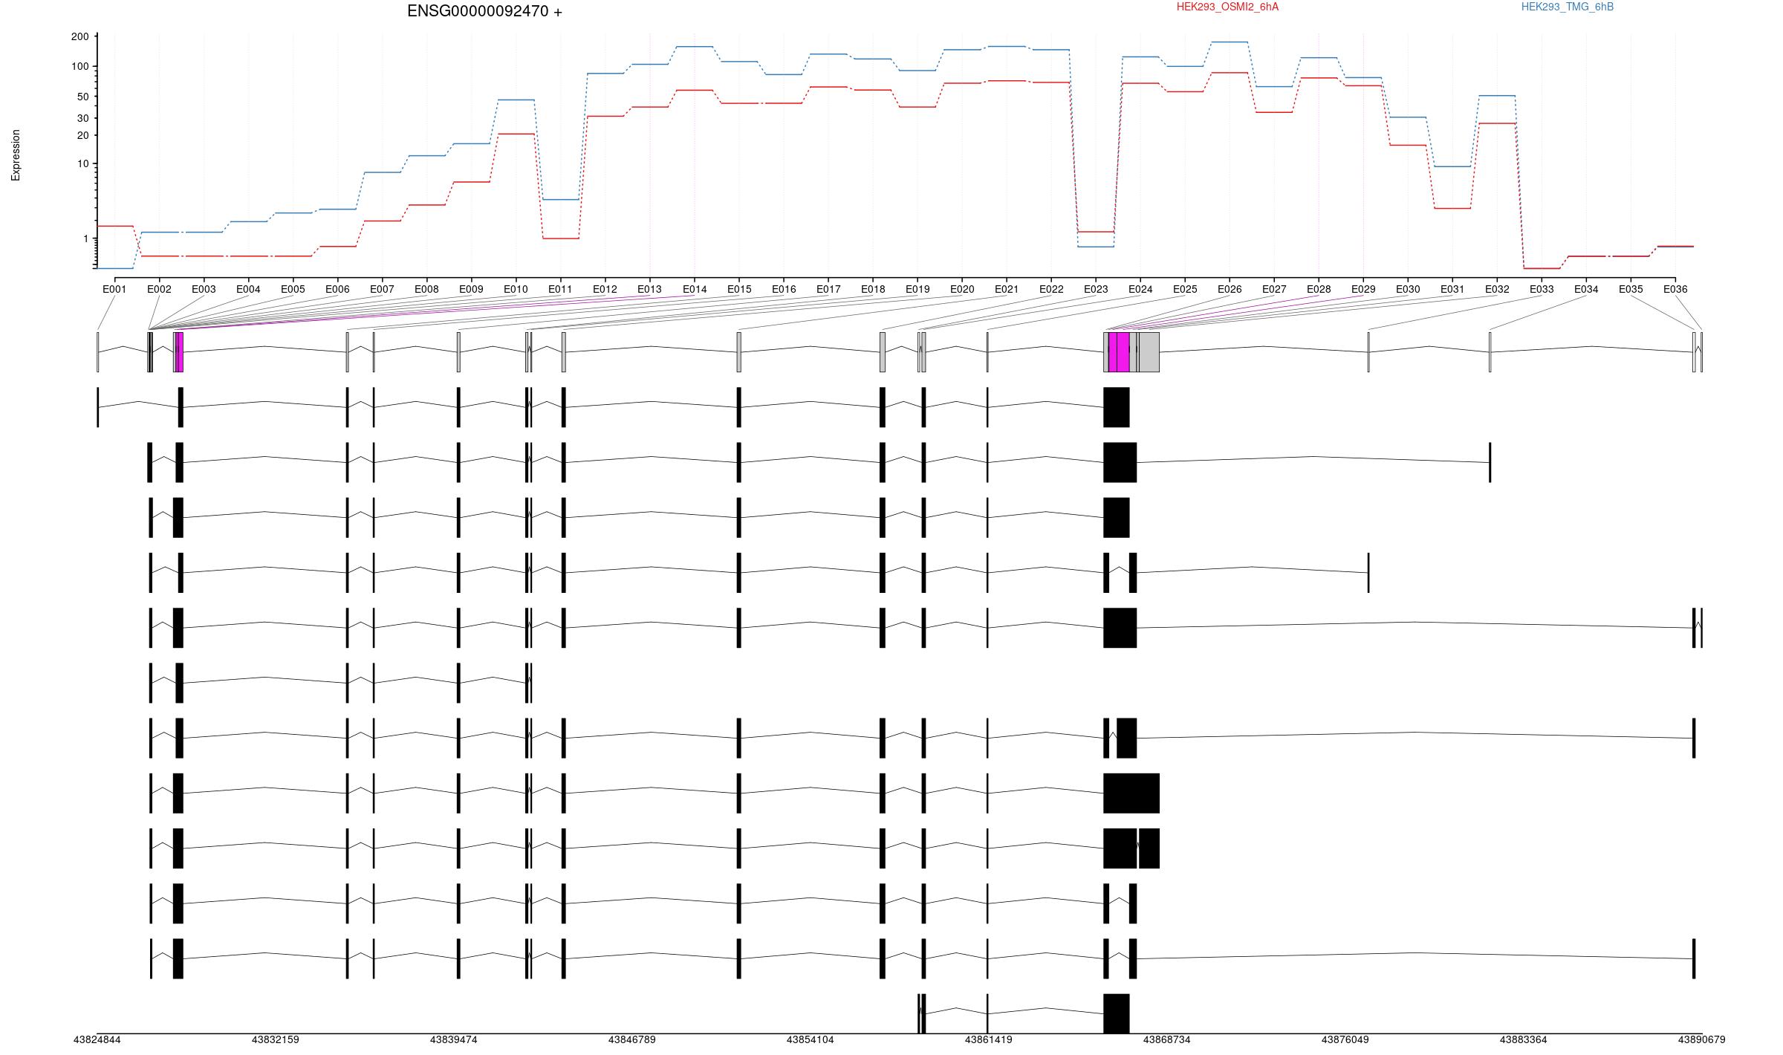Viewport: 1783px width, 1055px height.
Task: Click genomic coordinate 43854104
Action: (811, 1039)
